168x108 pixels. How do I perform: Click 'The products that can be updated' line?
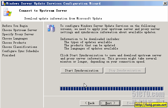click(90, 45)
